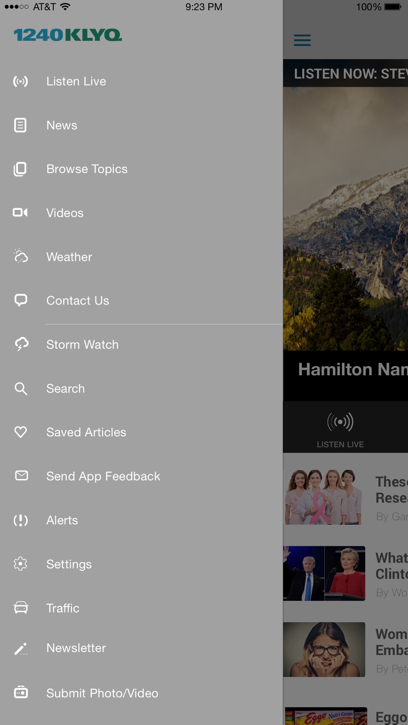Open the Alerts menu item
The width and height of the screenshot is (408, 725).
click(x=141, y=520)
